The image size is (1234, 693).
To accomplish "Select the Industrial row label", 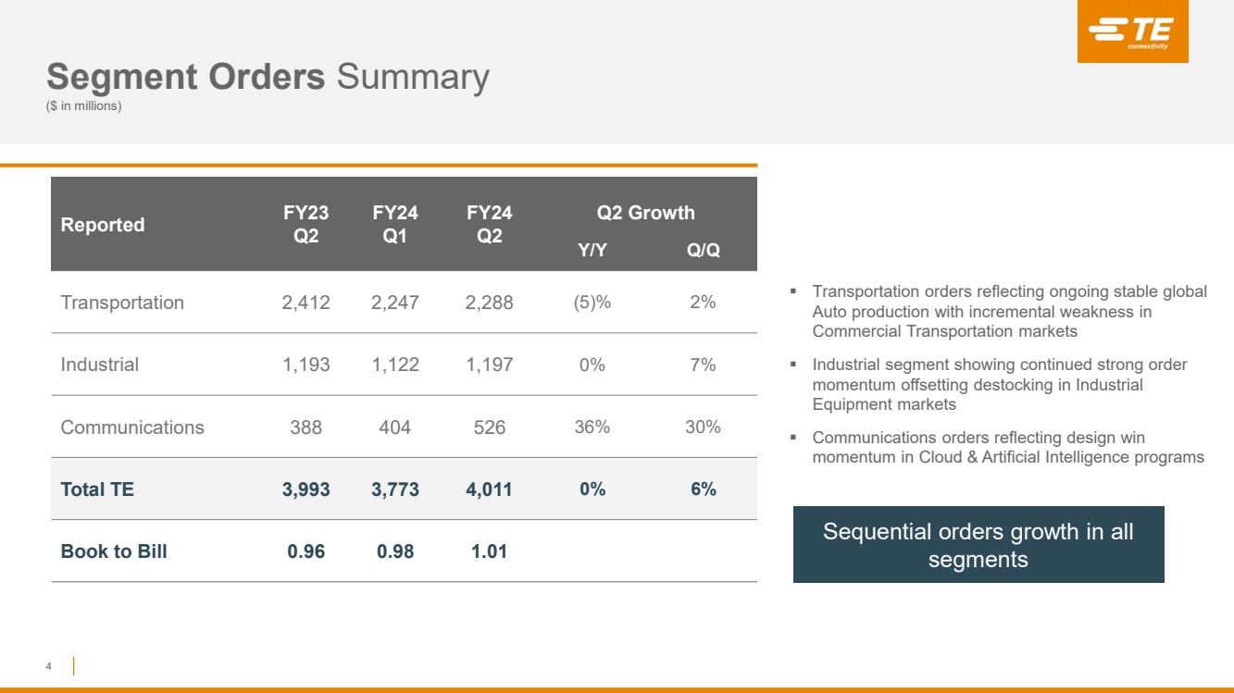I will (x=99, y=365).
